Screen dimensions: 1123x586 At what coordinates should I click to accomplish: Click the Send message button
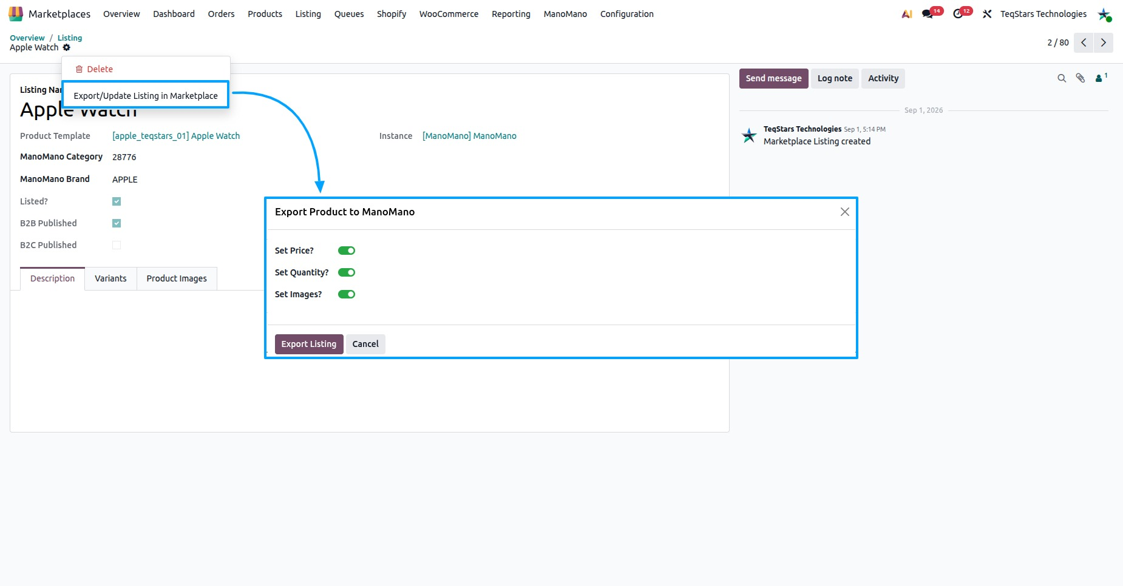pyautogui.click(x=774, y=78)
